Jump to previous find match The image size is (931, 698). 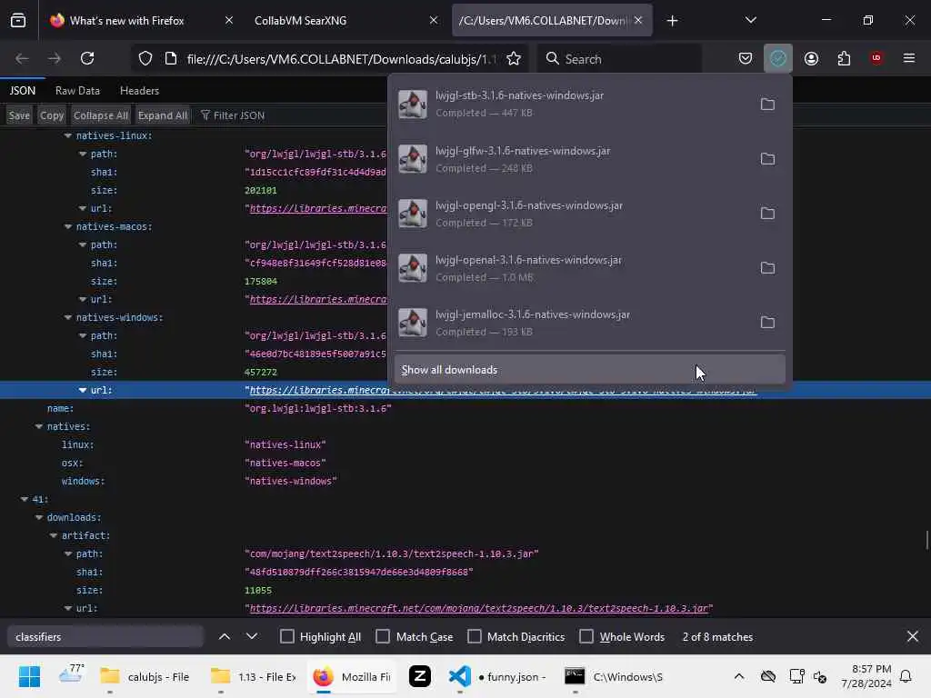click(225, 636)
